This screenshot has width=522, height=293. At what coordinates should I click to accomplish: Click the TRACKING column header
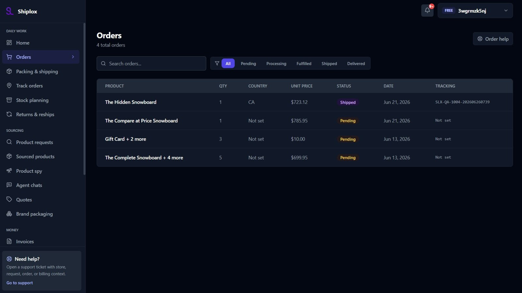(x=445, y=86)
